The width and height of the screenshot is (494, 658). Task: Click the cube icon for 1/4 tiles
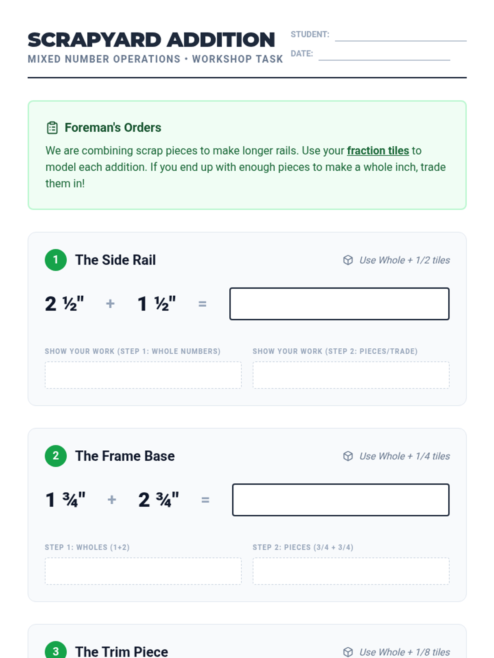click(x=348, y=456)
